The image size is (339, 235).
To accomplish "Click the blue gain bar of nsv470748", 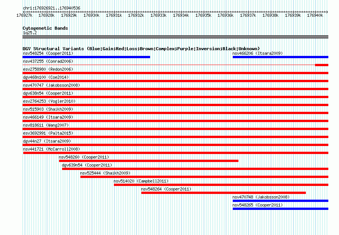I will coord(280,201).
